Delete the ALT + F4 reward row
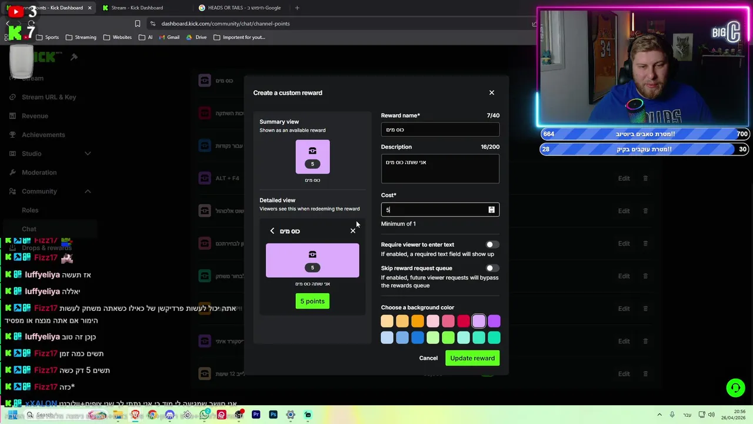The image size is (753, 424). pyautogui.click(x=645, y=178)
